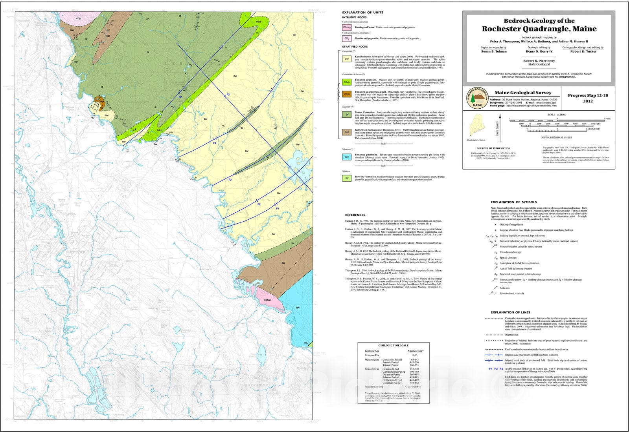Click the 'Maine Geological Survey' heading

(x=523, y=93)
